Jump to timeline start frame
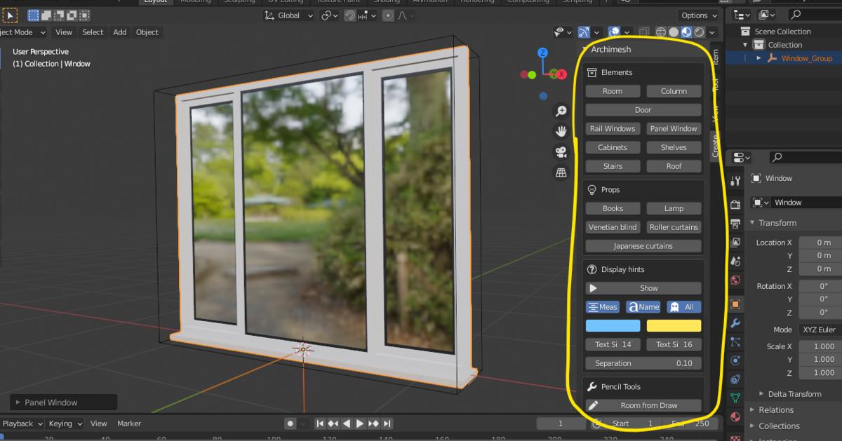 pyautogui.click(x=320, y=423)
